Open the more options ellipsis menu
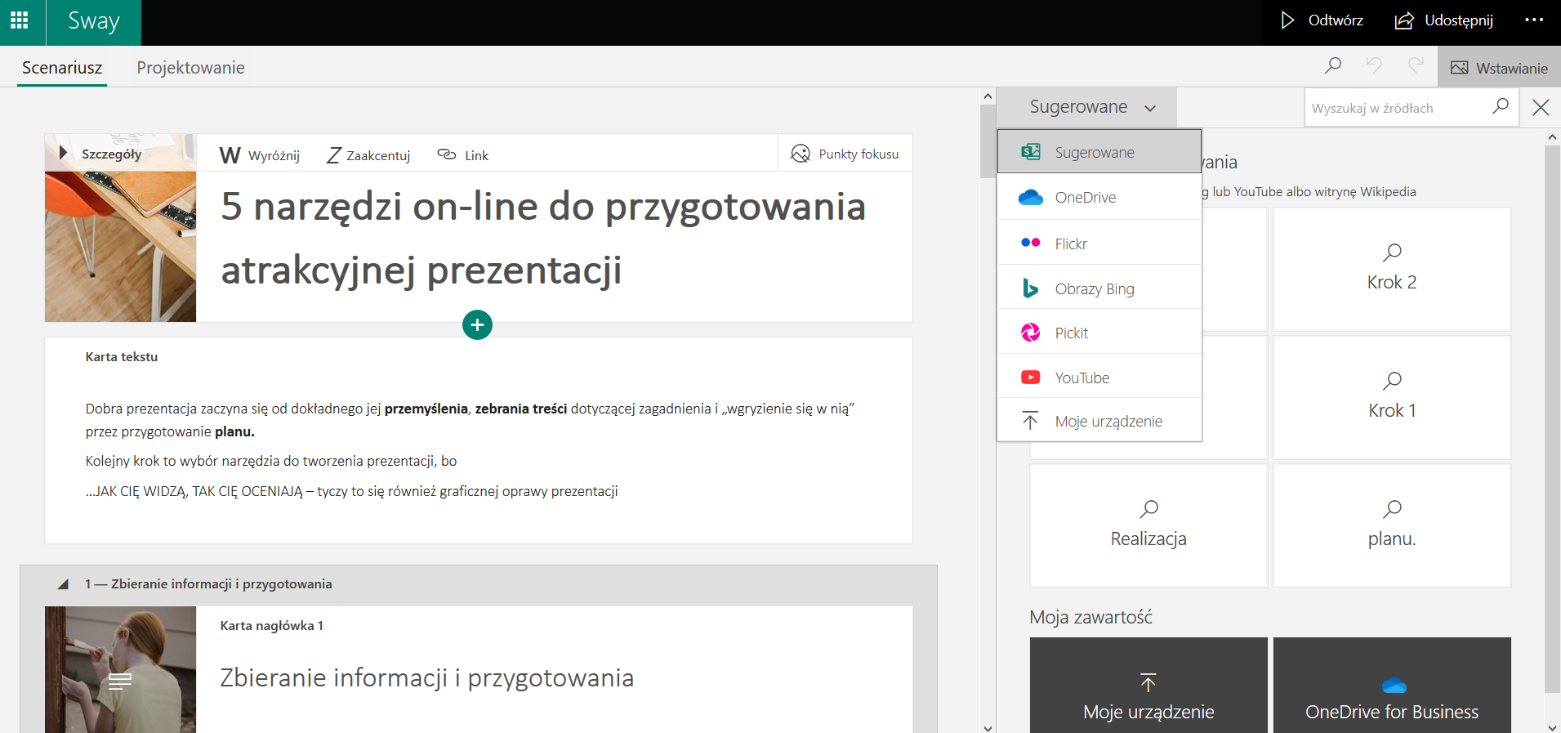Screen dimensions: 1561x733 pos(1534,20)
